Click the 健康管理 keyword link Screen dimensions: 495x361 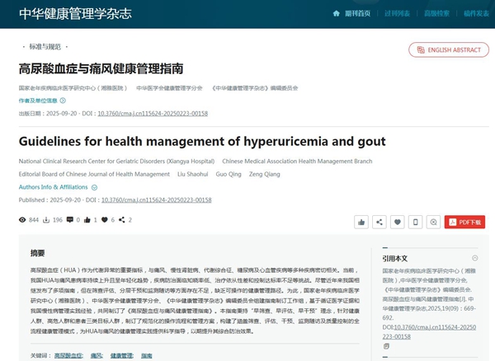pyautogui.click(x=121, y=355)
